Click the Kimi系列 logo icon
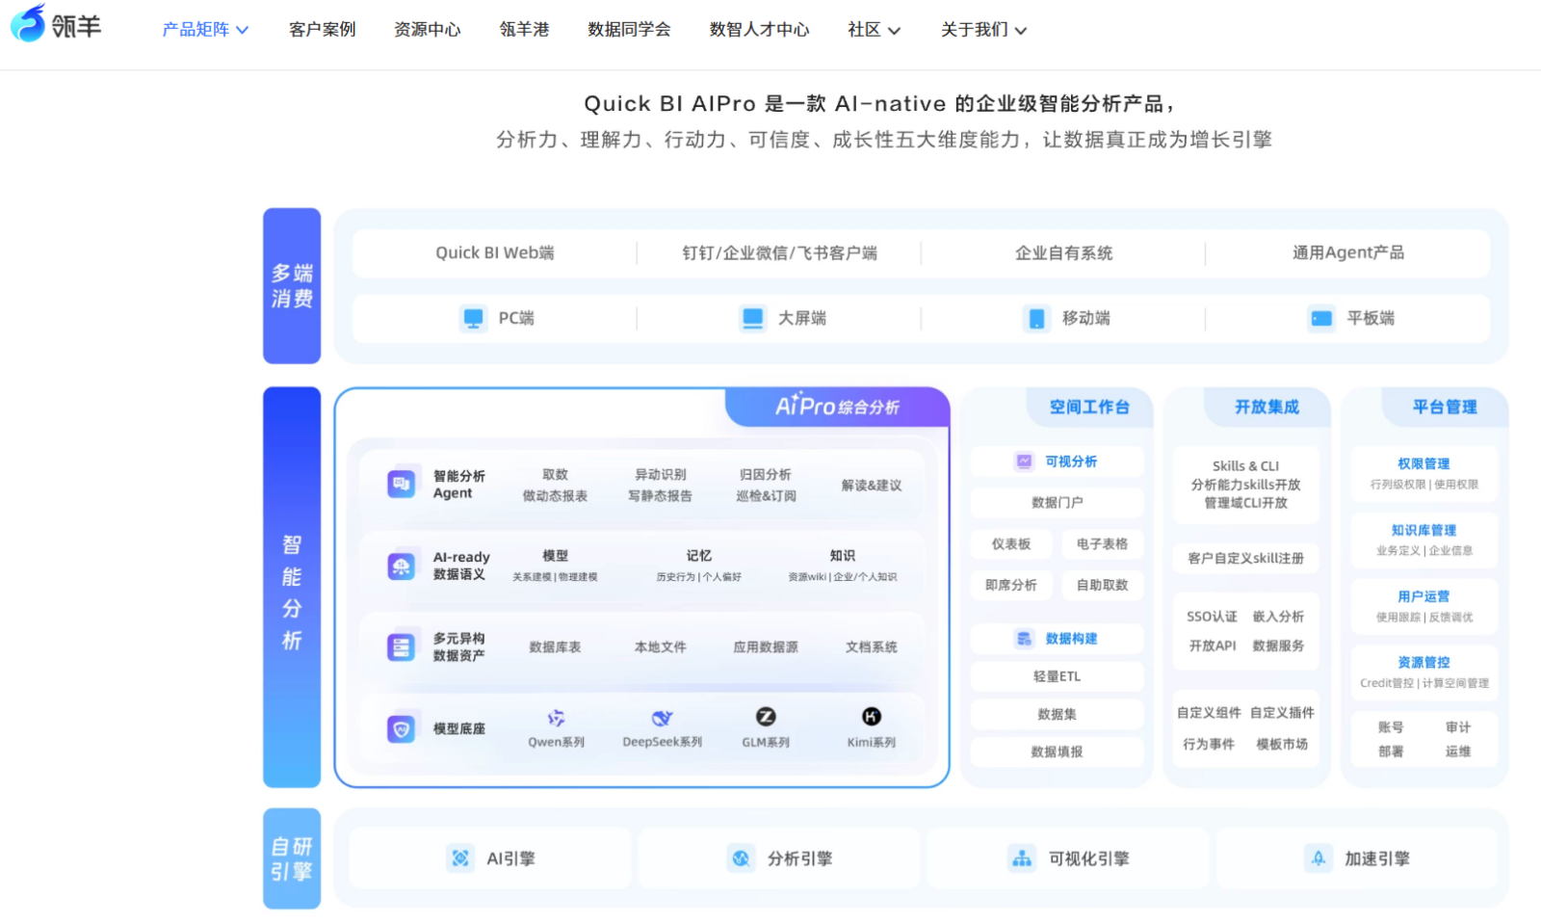1541x923 pixels. [x=871, y=716]
